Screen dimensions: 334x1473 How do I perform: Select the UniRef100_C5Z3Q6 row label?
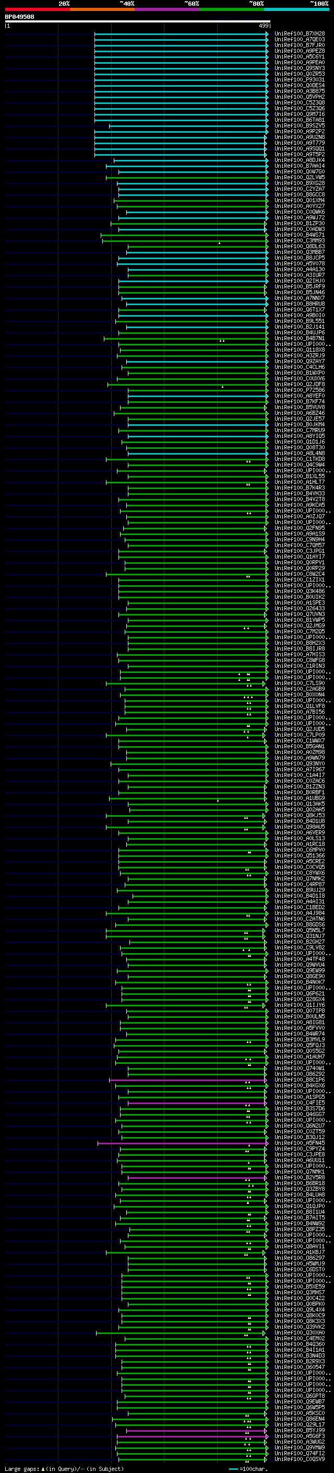300,108
